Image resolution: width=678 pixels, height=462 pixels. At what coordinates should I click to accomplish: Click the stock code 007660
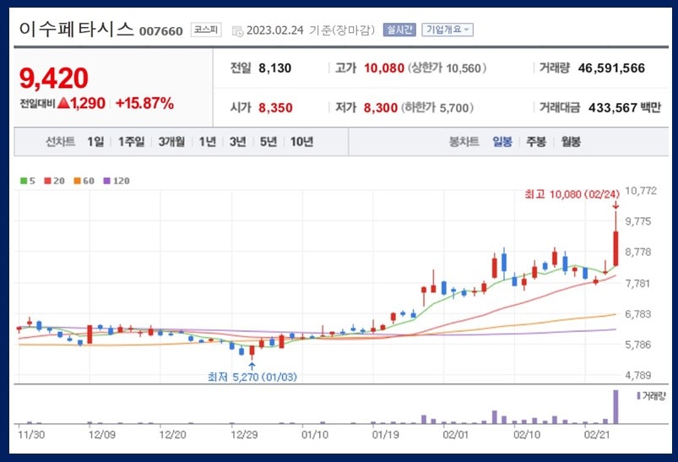[161, 31]
